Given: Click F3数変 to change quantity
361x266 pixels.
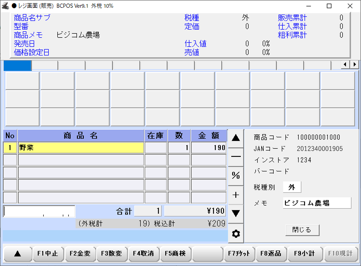Looking at the screenshot, I should [x=112, y=254].
